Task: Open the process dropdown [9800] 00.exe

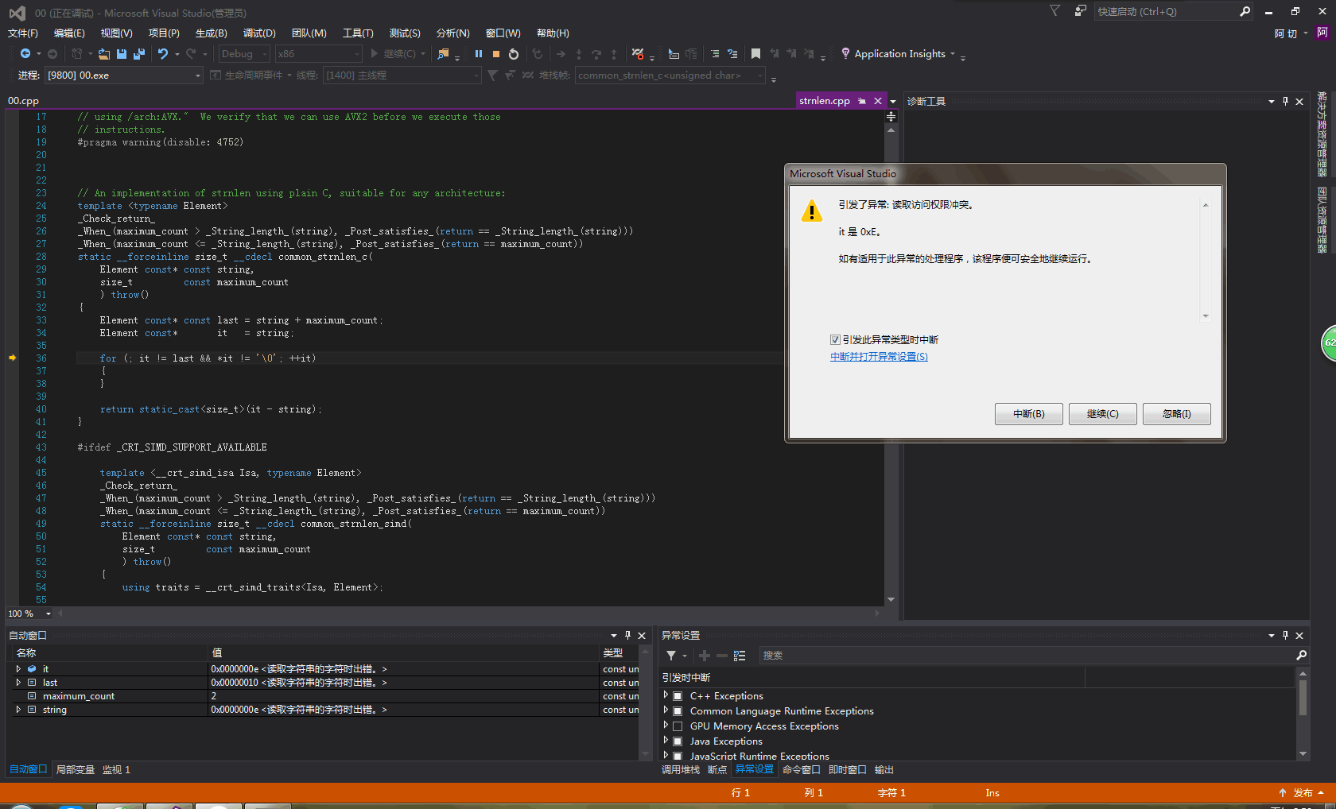Action: (x=124, y=75)
